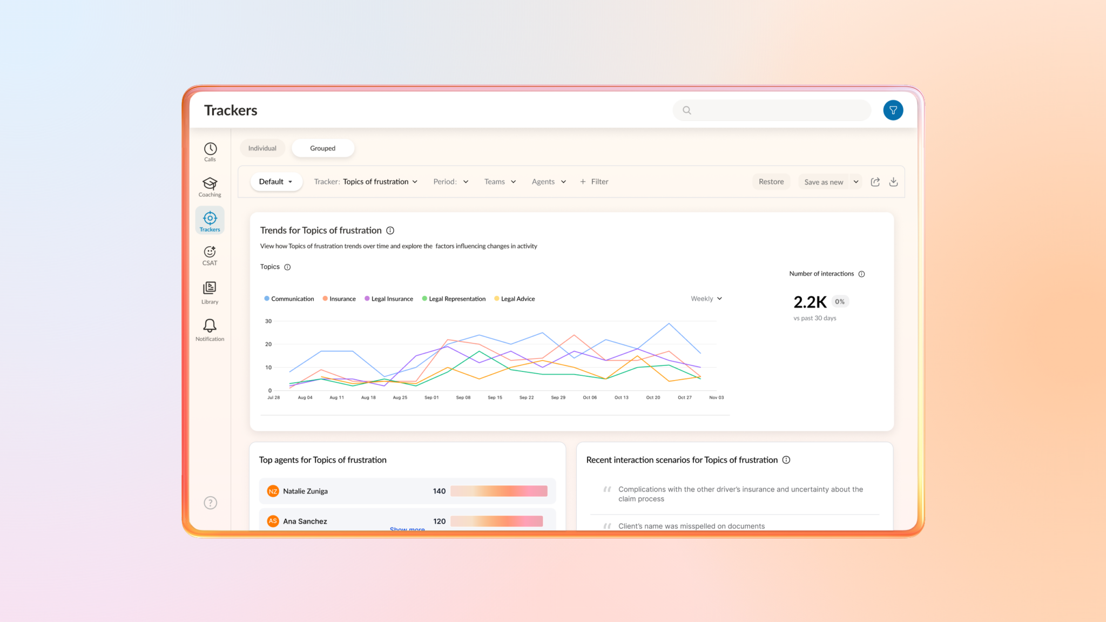Image resolution: width=1106 pixels, height=622 pixels.
Task: Open the Teams filter dropdown
Action: point(500,182)
